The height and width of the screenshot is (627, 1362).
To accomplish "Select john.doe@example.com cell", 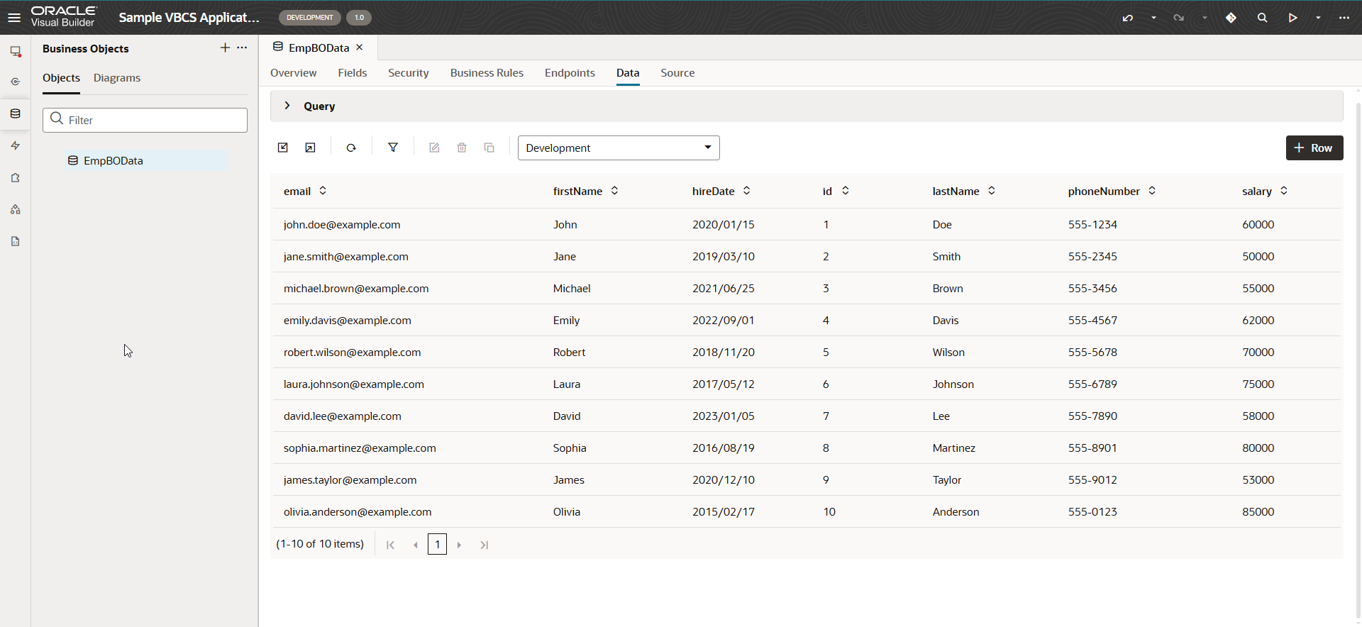I will click(x=342, y=224).
